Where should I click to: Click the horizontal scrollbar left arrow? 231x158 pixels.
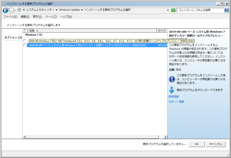24,137
